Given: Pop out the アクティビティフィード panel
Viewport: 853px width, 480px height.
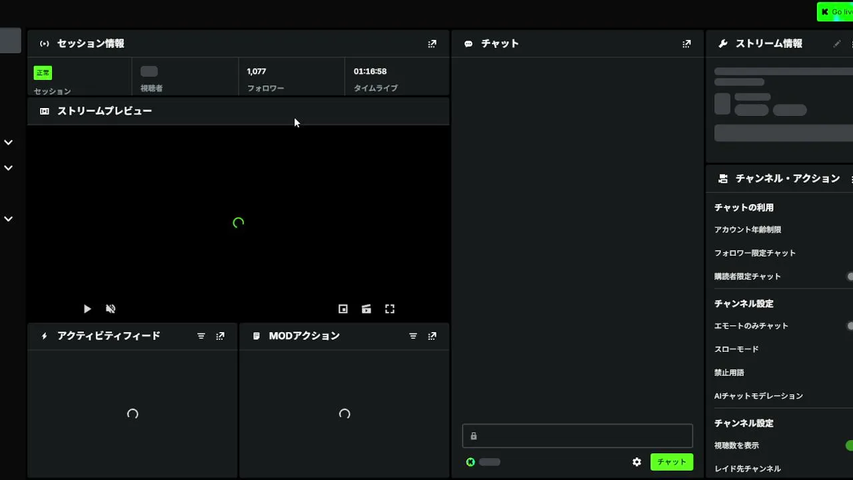Looking at the screenshot, I should coord(221,337).
